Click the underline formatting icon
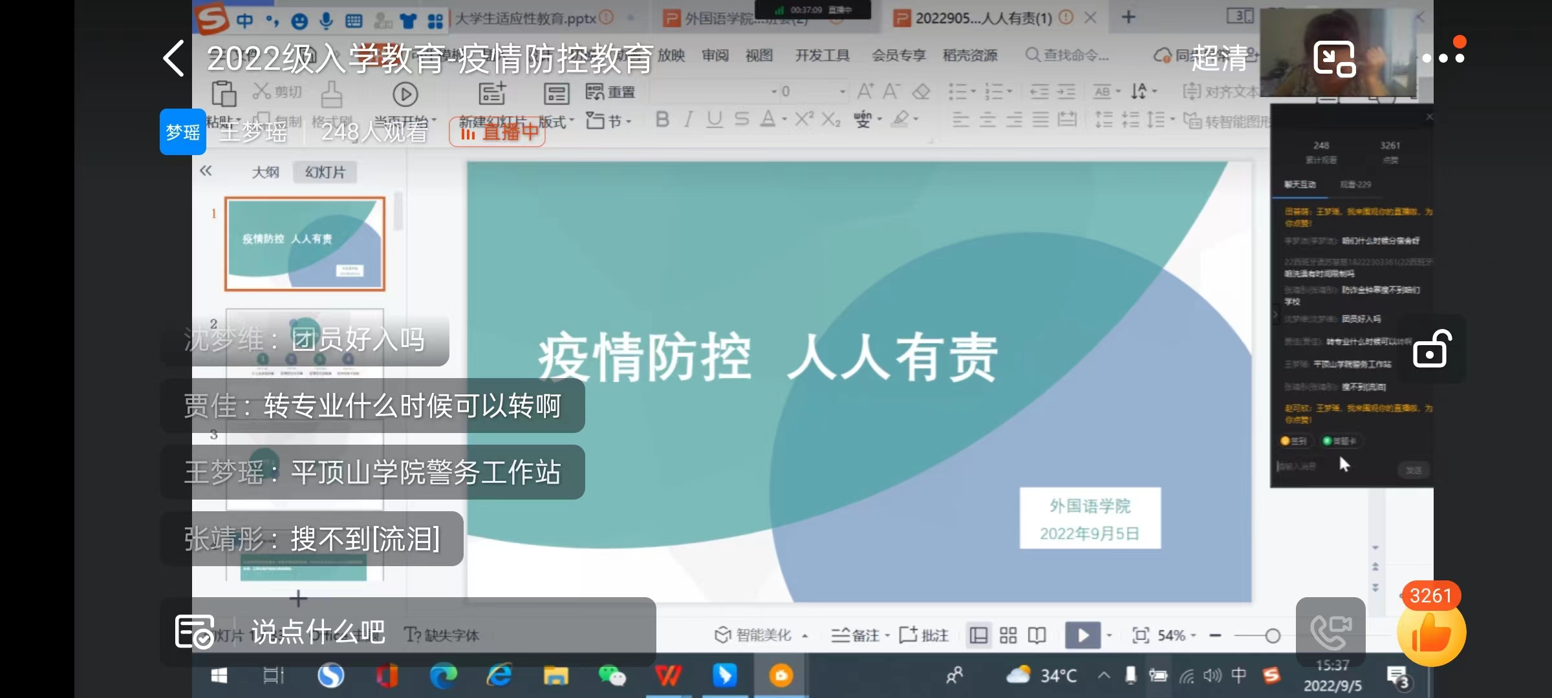Viewport: 1552px width, 698px height. pos(714,120)
